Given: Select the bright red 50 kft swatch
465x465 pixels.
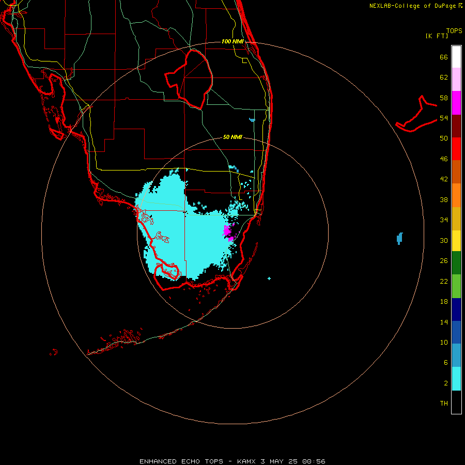Looking at the screenshot, I should (456, 149).
